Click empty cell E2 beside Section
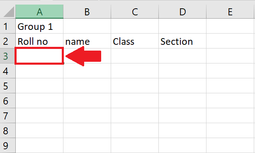Screen dimensions: 255x153 (x=230, y=41)
